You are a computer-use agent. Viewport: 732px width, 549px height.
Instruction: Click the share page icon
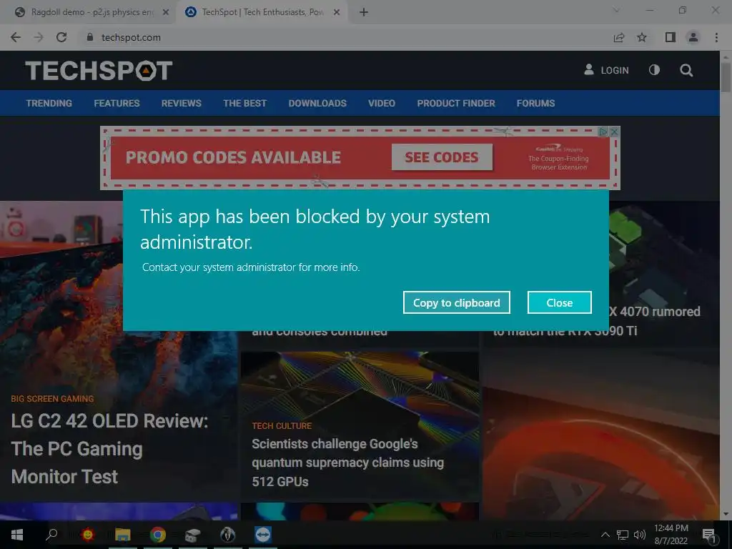coord(619,37)
